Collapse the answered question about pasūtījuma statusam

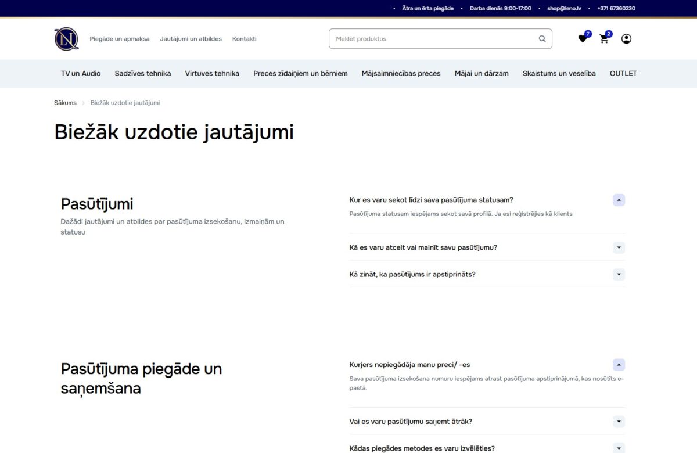tap(618, 200)
